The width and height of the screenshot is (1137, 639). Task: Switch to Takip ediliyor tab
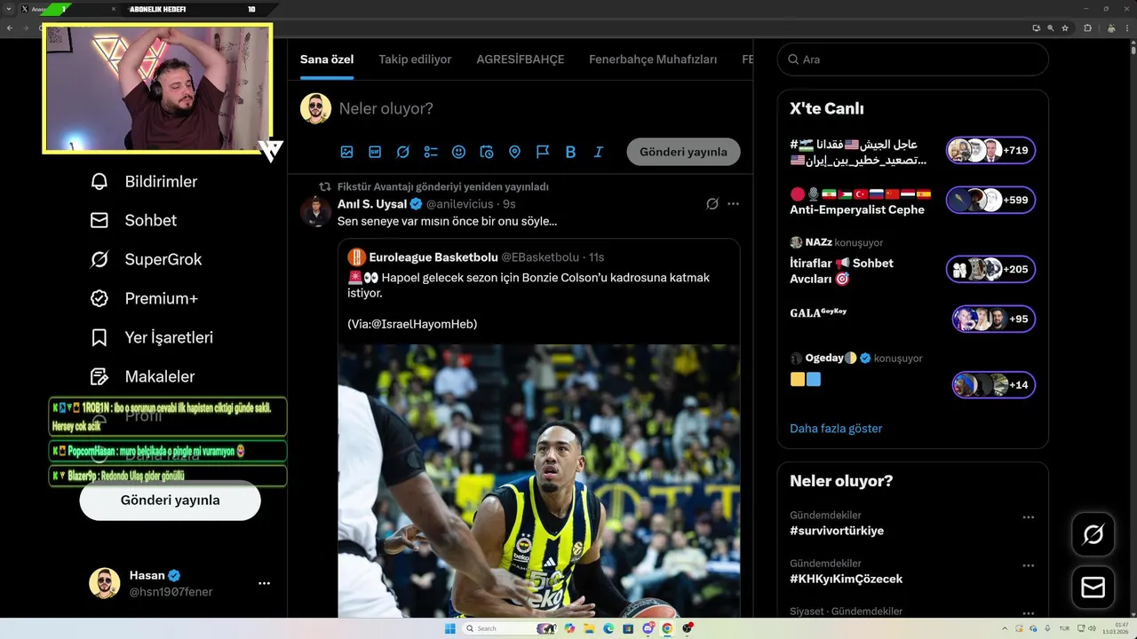pyautogui.click(x=415, y=59)
